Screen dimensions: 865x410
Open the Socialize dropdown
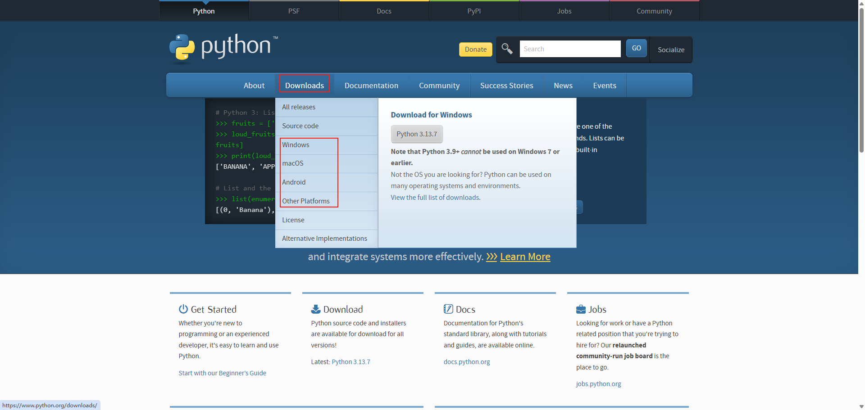[x=671, y=50]
